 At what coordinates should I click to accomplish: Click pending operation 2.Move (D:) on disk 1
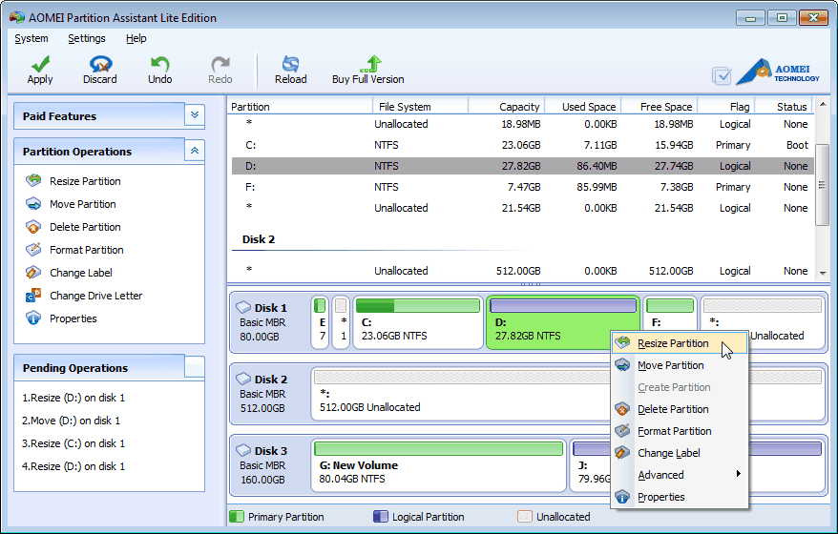coord(71,421)
